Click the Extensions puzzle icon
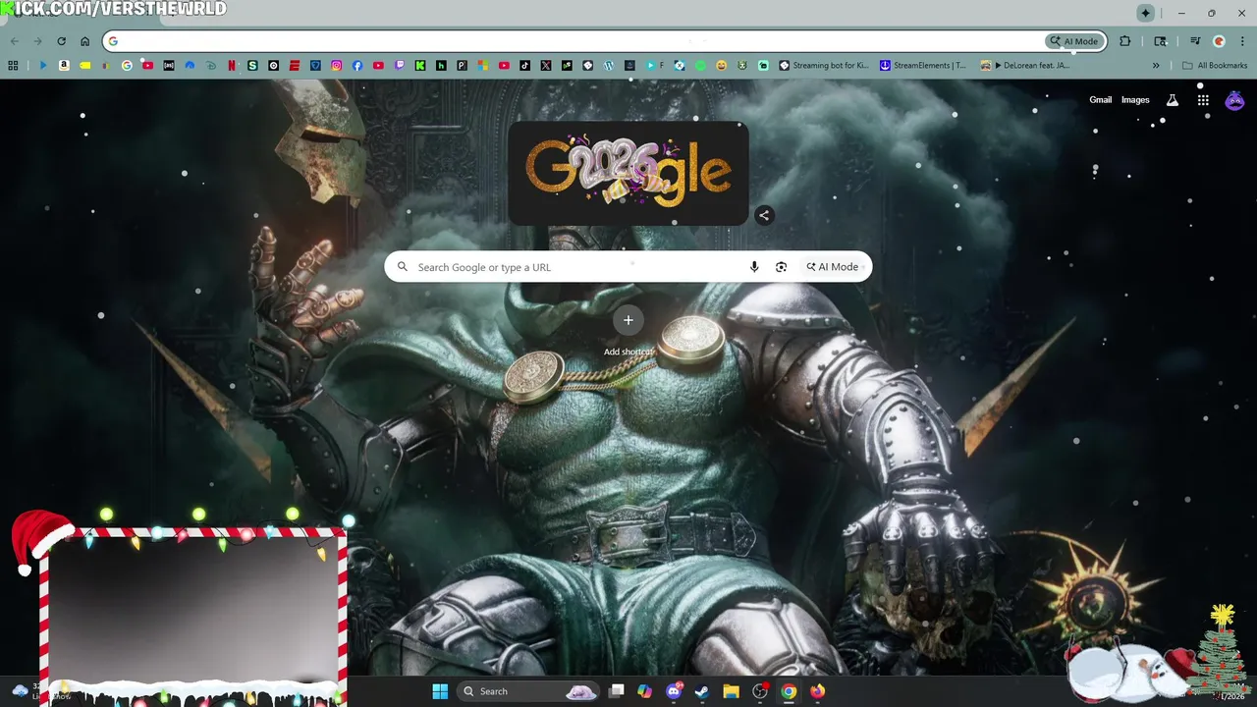This screenshot has width=1257, height=707. (1125, 41)
